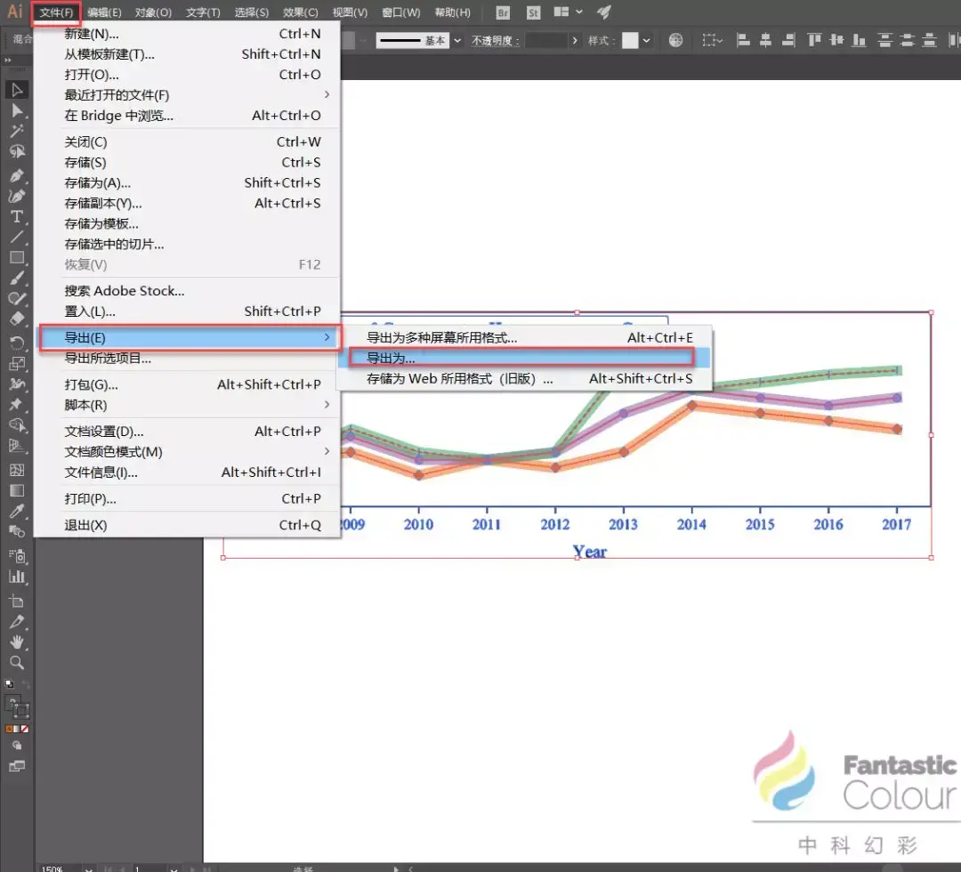Choose 存储为(A)... menu entry
The width and height of the screenshot is (961, 872).
(188, 182)
